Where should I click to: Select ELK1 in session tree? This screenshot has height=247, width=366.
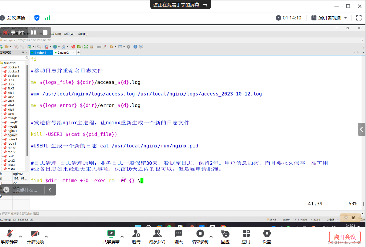click(11, 80)
